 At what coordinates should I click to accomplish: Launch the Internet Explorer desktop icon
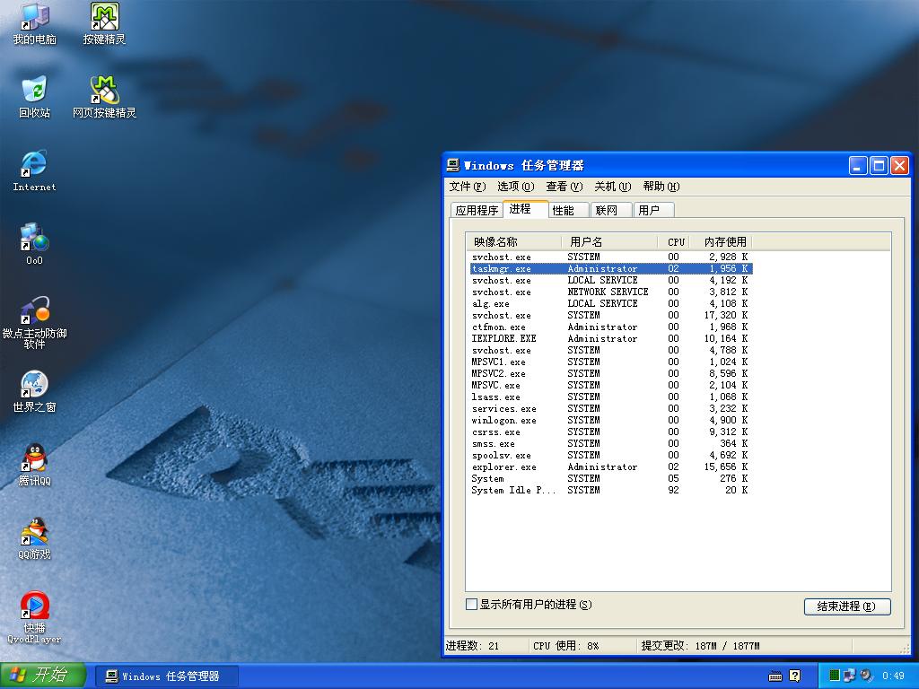point(34,164)
